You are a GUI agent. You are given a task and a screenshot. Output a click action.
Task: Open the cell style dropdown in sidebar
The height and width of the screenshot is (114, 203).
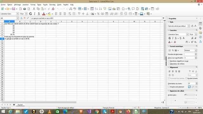(189, 26)
